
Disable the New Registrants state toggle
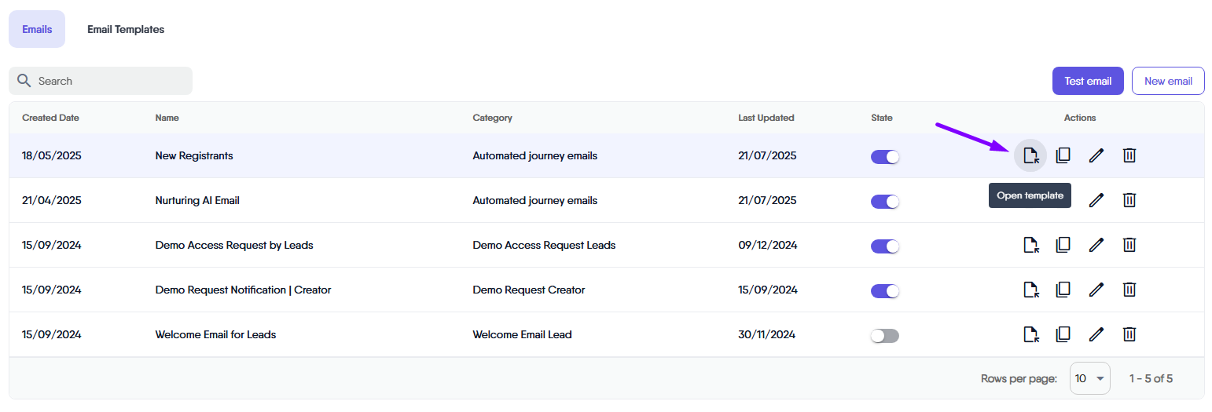tap(884, 156)
